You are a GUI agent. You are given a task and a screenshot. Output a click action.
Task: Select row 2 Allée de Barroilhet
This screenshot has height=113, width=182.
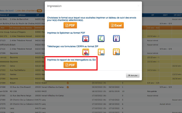coord(19,19)
